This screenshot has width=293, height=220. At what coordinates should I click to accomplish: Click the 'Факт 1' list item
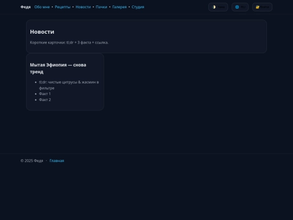tap(45, 94)
